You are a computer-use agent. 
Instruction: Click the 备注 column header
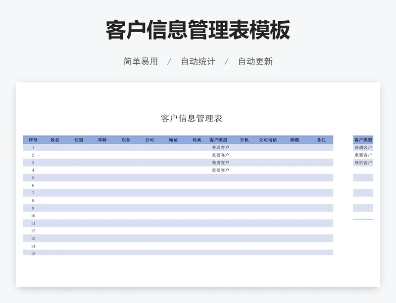(321, 140)
